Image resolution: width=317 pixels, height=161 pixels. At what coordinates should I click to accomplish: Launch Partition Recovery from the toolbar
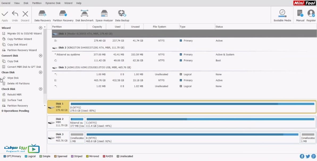click(63, 16)
